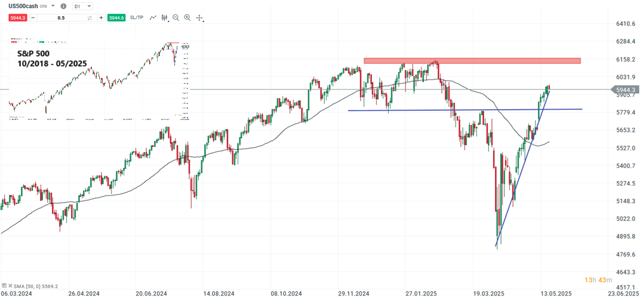This screenshot has height=299, width=643.
Task: Click the red resistance zone rectangle
Action: [x=472, y=61]
